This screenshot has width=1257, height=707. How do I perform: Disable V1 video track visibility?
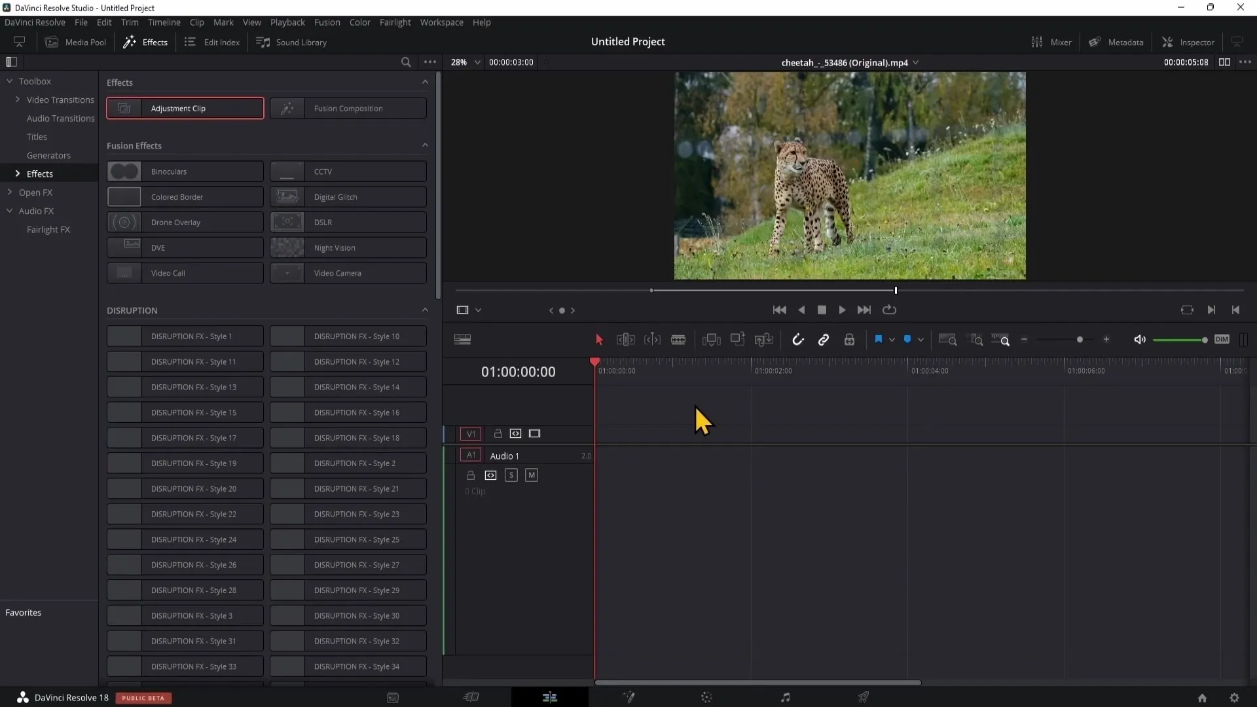point(534,433)
